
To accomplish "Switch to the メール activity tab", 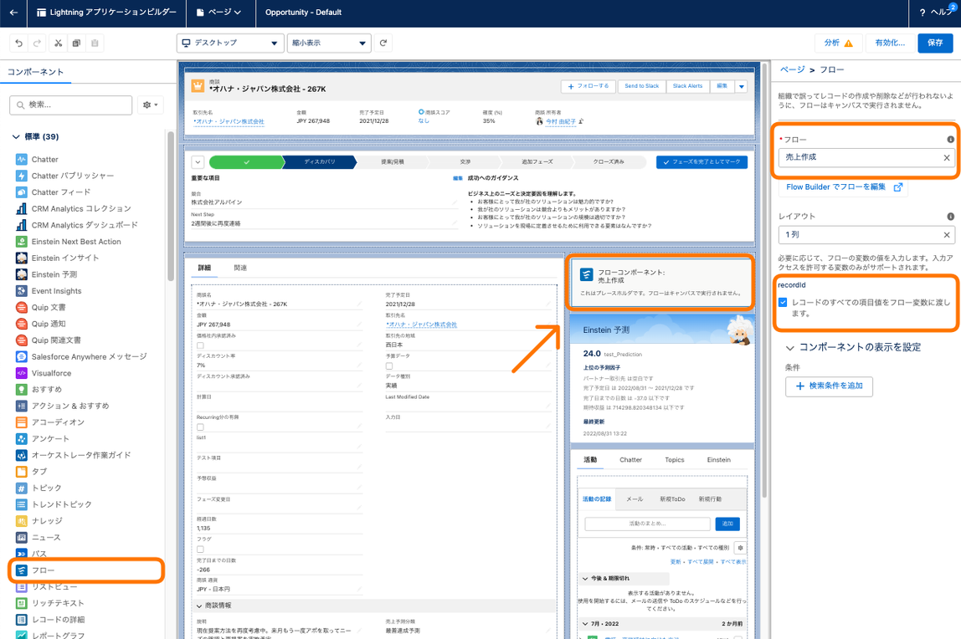I will (x=635, y=498).
